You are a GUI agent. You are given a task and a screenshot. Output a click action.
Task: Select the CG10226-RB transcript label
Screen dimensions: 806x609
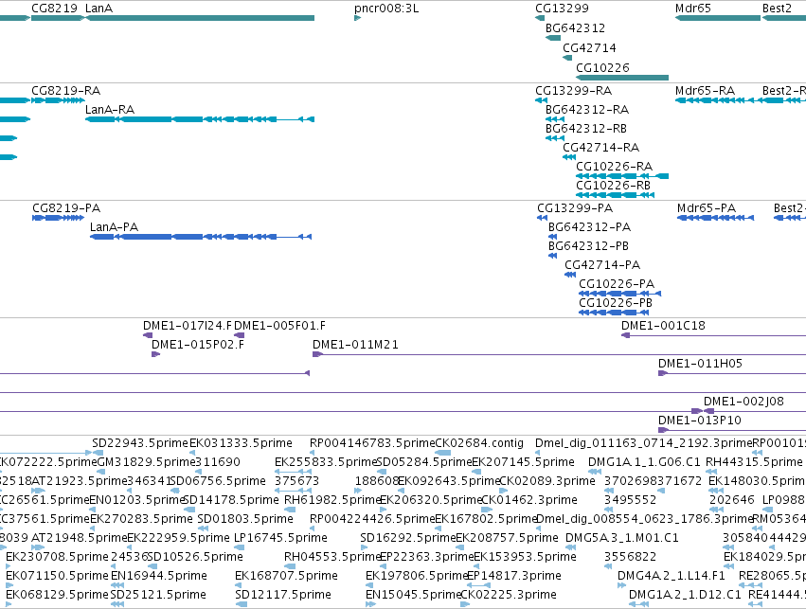[x=613, y=186]
